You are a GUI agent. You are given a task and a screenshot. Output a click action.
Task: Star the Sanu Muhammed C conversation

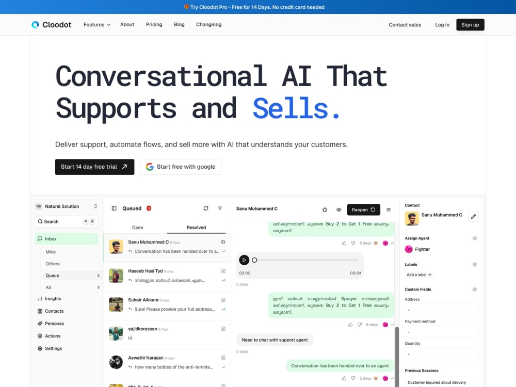coord(325,209)
